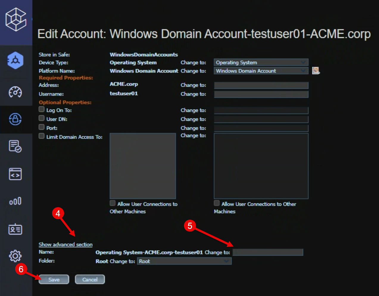Enable the Log On To checkbox
The height and width of the screenshot is (296, 379).
click(42, 110)
